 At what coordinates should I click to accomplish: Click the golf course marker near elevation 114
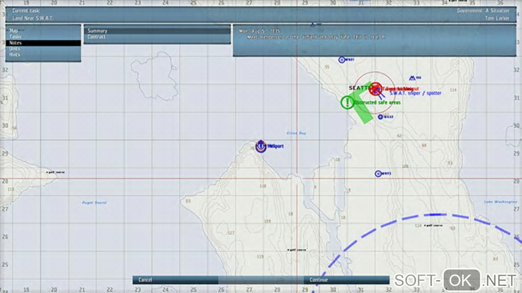pos(433,225)
